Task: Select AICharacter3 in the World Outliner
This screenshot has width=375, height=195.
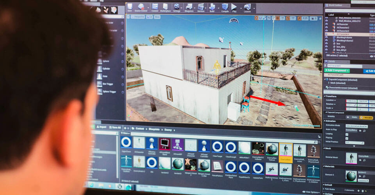Action: coord(343,31)
